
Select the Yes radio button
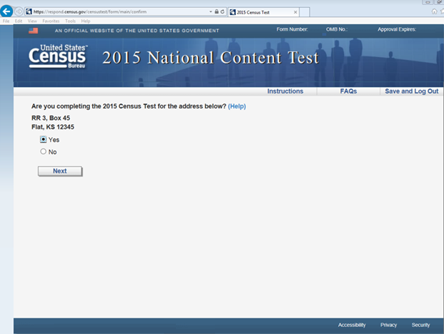(x=43, y=139)
